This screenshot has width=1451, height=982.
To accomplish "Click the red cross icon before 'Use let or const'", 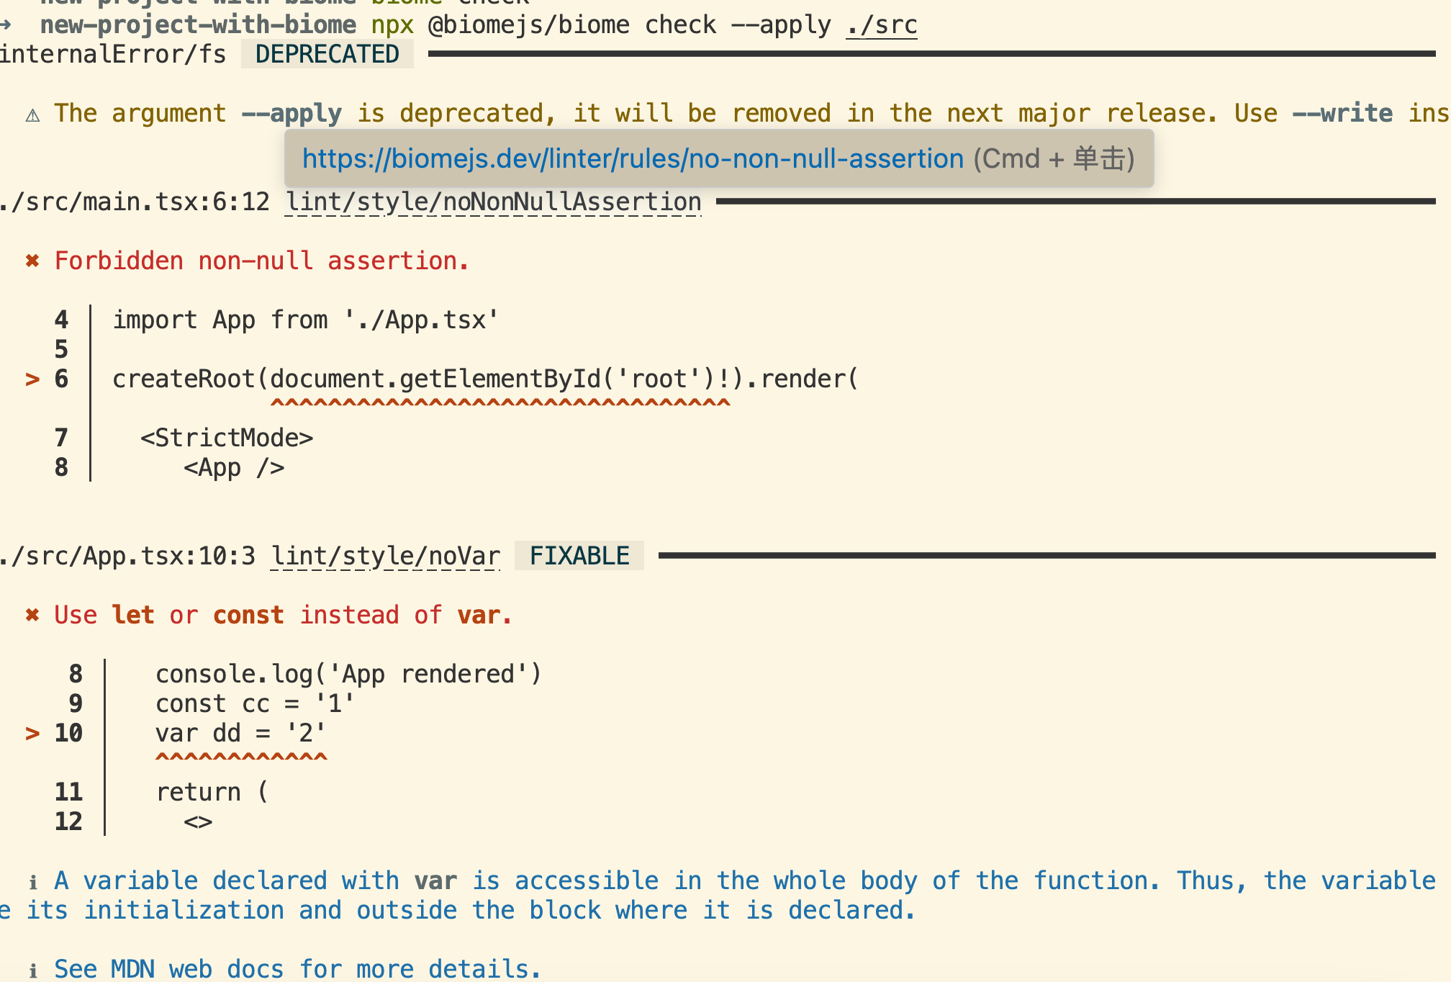I will pyautogui.click(x=33, y=615).
